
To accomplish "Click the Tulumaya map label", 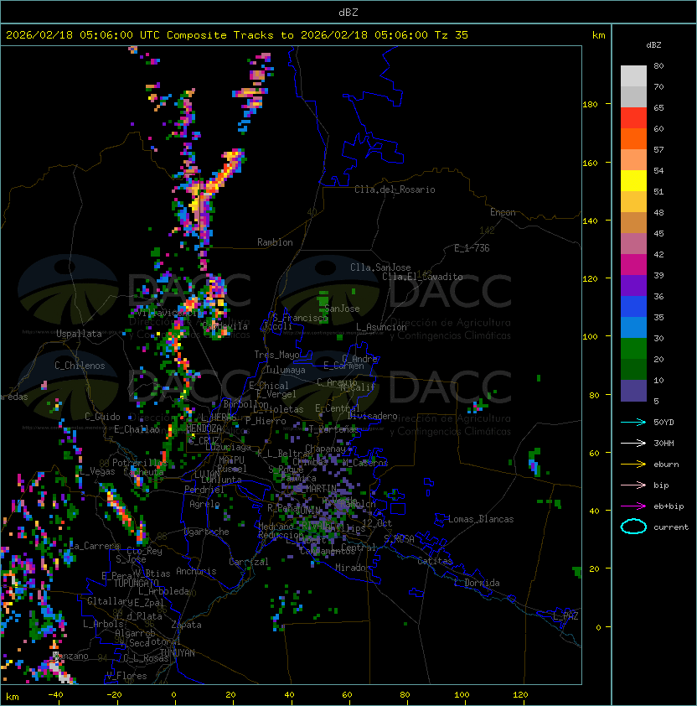I will [x=286, y=370].
